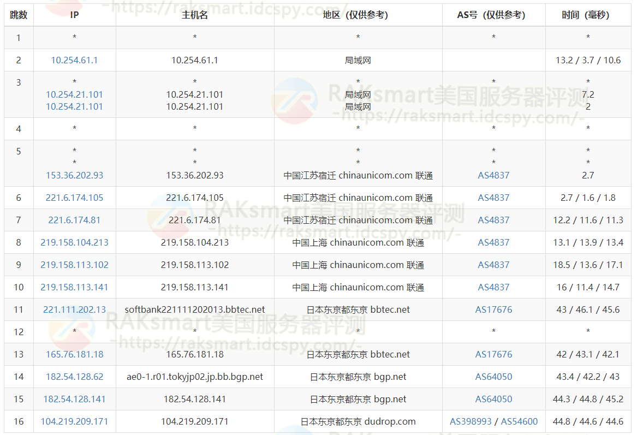Viewport: 637px width, 435px height.
Task: Select time value 2.7 / 1.6 / 1.8
Action: (588, 198)
